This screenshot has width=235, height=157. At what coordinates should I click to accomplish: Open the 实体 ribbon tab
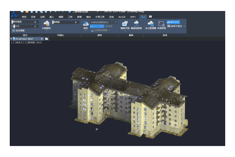(33, 17)
